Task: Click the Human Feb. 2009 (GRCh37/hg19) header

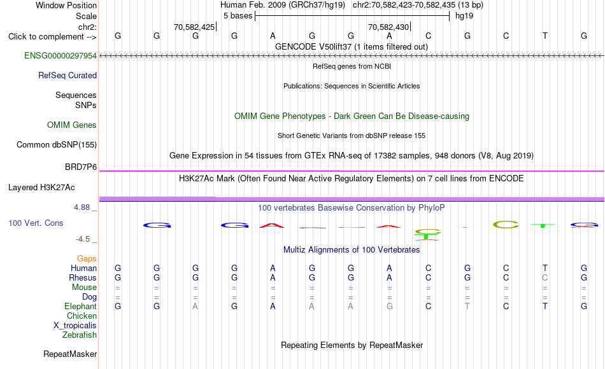Action: tap(282, 5)
